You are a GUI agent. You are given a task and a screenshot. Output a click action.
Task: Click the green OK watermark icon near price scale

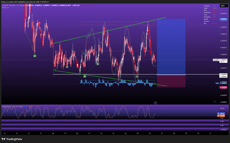point(215,102)
